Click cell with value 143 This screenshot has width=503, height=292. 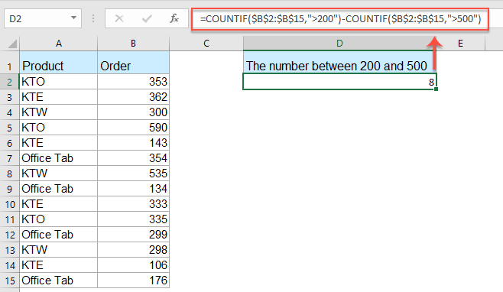coord(133,143)
